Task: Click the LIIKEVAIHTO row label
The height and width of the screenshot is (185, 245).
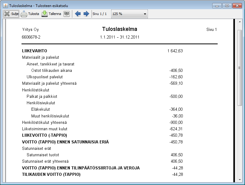Action: click(x=35, y=51)
